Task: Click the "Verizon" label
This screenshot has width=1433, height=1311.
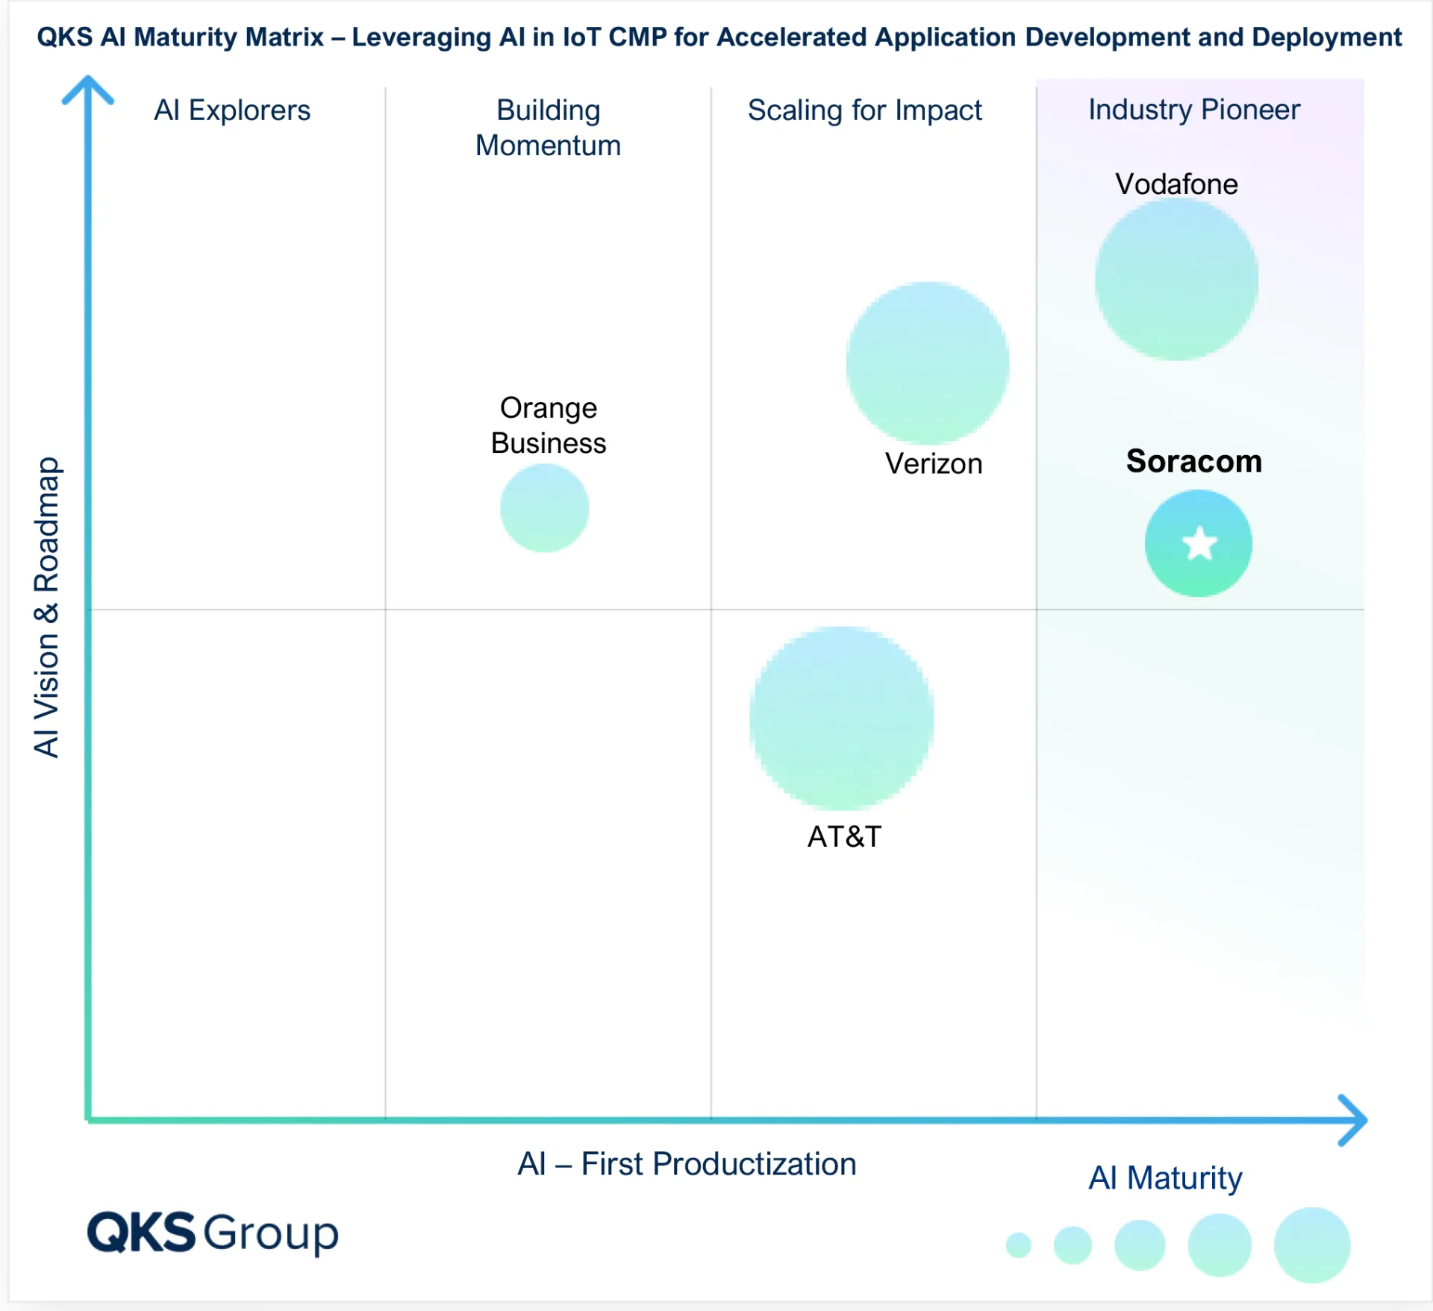Action: pos(934,464)
